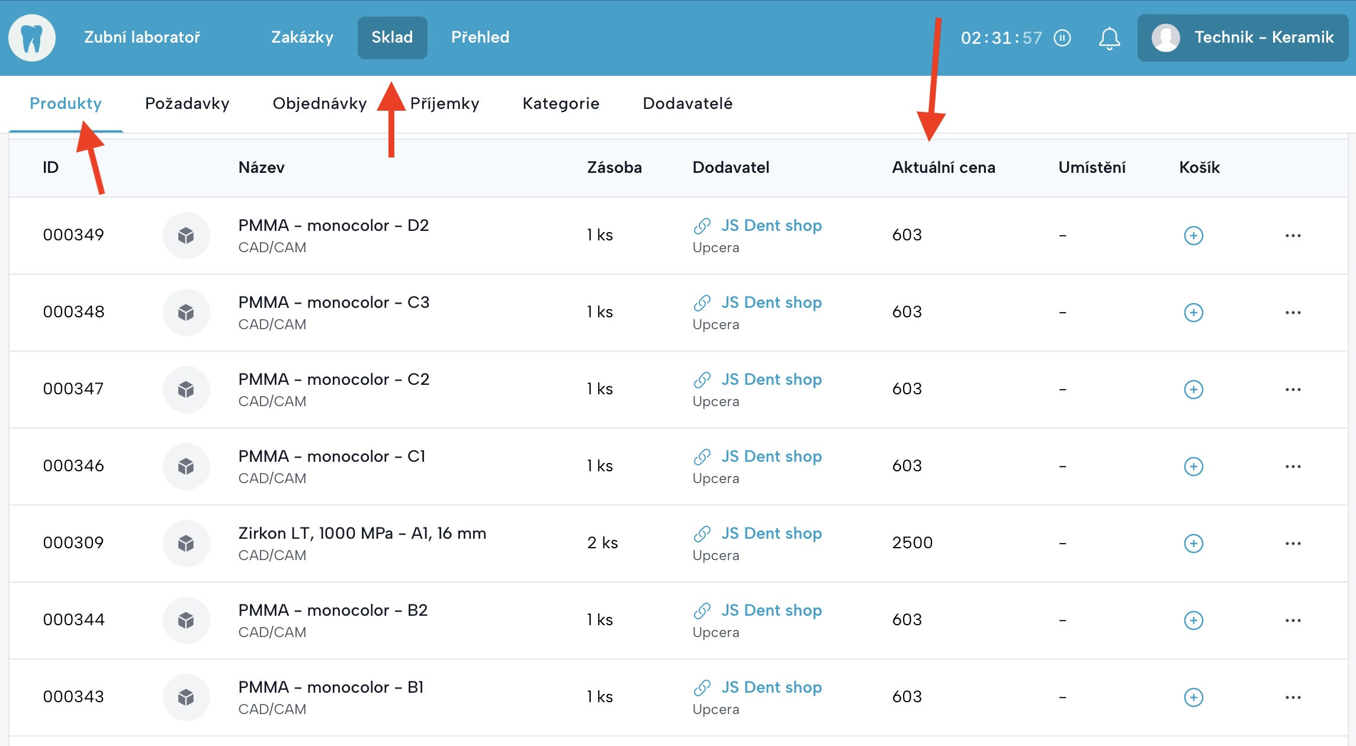Add PMMA monocolor C1 to cart
The height and width of the screenshot is (746, 1356).
(1193, 467)
